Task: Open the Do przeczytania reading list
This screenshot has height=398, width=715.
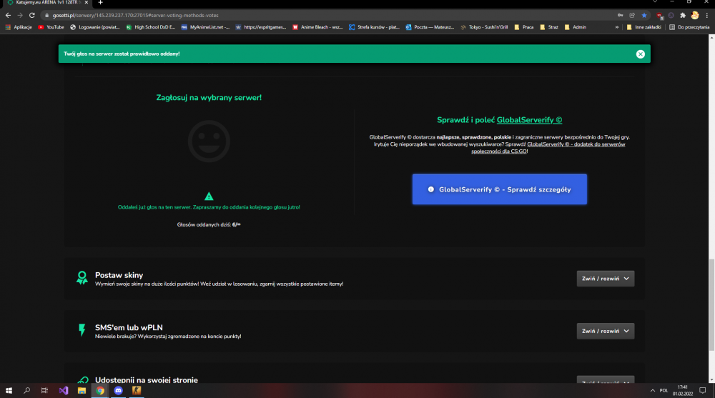Action: click(689, 27)
